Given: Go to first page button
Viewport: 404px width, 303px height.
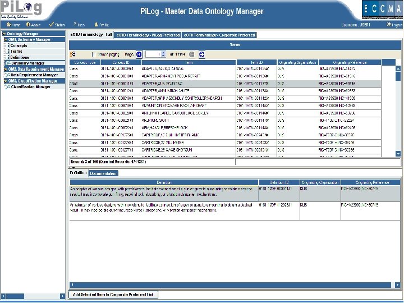Looking at the screenshot, I should (x=139, y=54).
